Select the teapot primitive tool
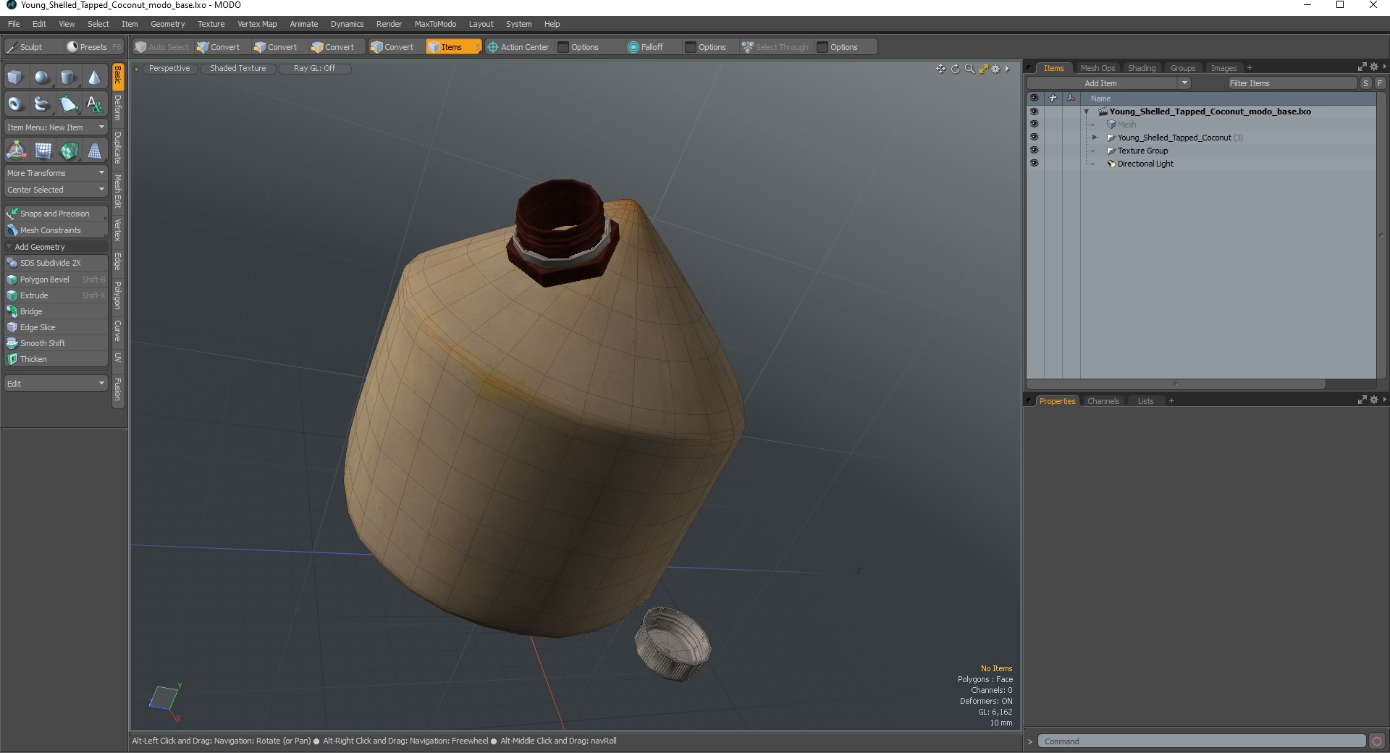The width and height of the screenshot is (1390, 753). tap(42, 104)
